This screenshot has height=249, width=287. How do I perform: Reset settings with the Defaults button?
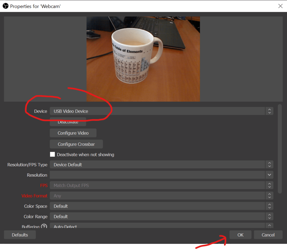20,235
